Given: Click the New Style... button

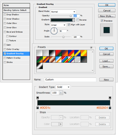Looking at the screenshot, I should click(x=107, y=16).
